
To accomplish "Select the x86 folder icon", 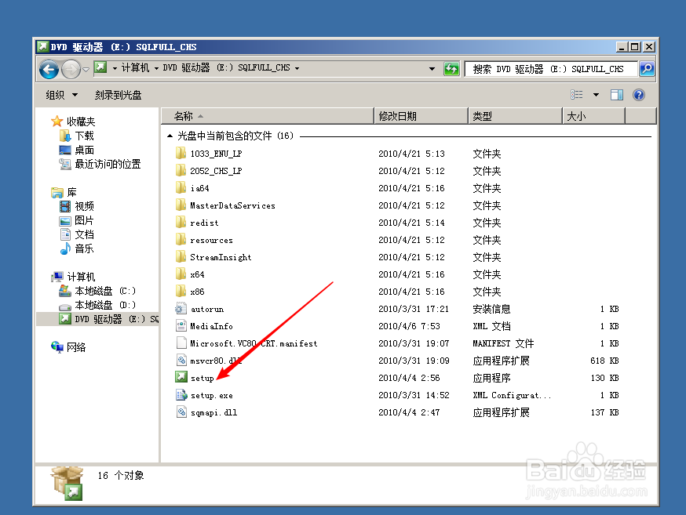I will [181, 292].
